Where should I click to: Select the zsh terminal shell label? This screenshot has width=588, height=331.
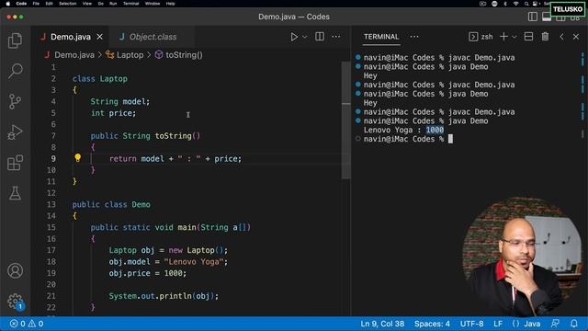(481, 37)
